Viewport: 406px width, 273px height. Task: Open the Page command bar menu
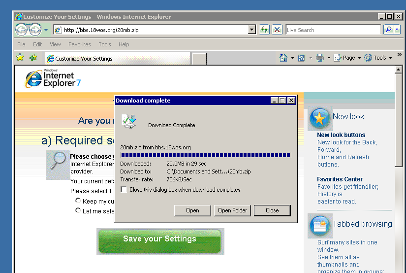tap(347, 58)
